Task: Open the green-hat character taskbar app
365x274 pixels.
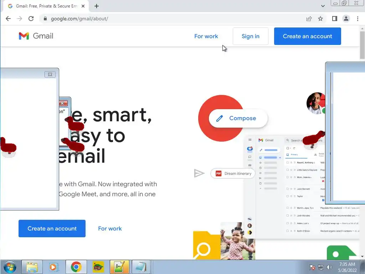Action: [x=98, y=267]
